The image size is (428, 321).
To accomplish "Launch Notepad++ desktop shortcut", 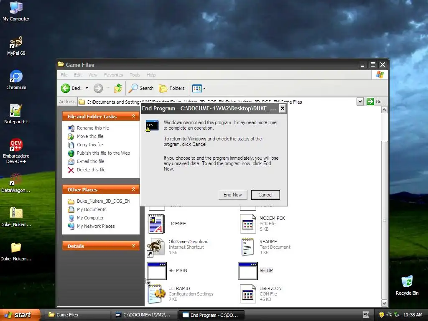I will tap(16, 114).
